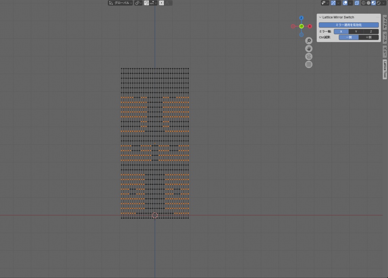Image resolution: width=388 pixels, height=278 pixels.
Task: Click the ミラー適用を有効化 button
Action: click(349, 25)
